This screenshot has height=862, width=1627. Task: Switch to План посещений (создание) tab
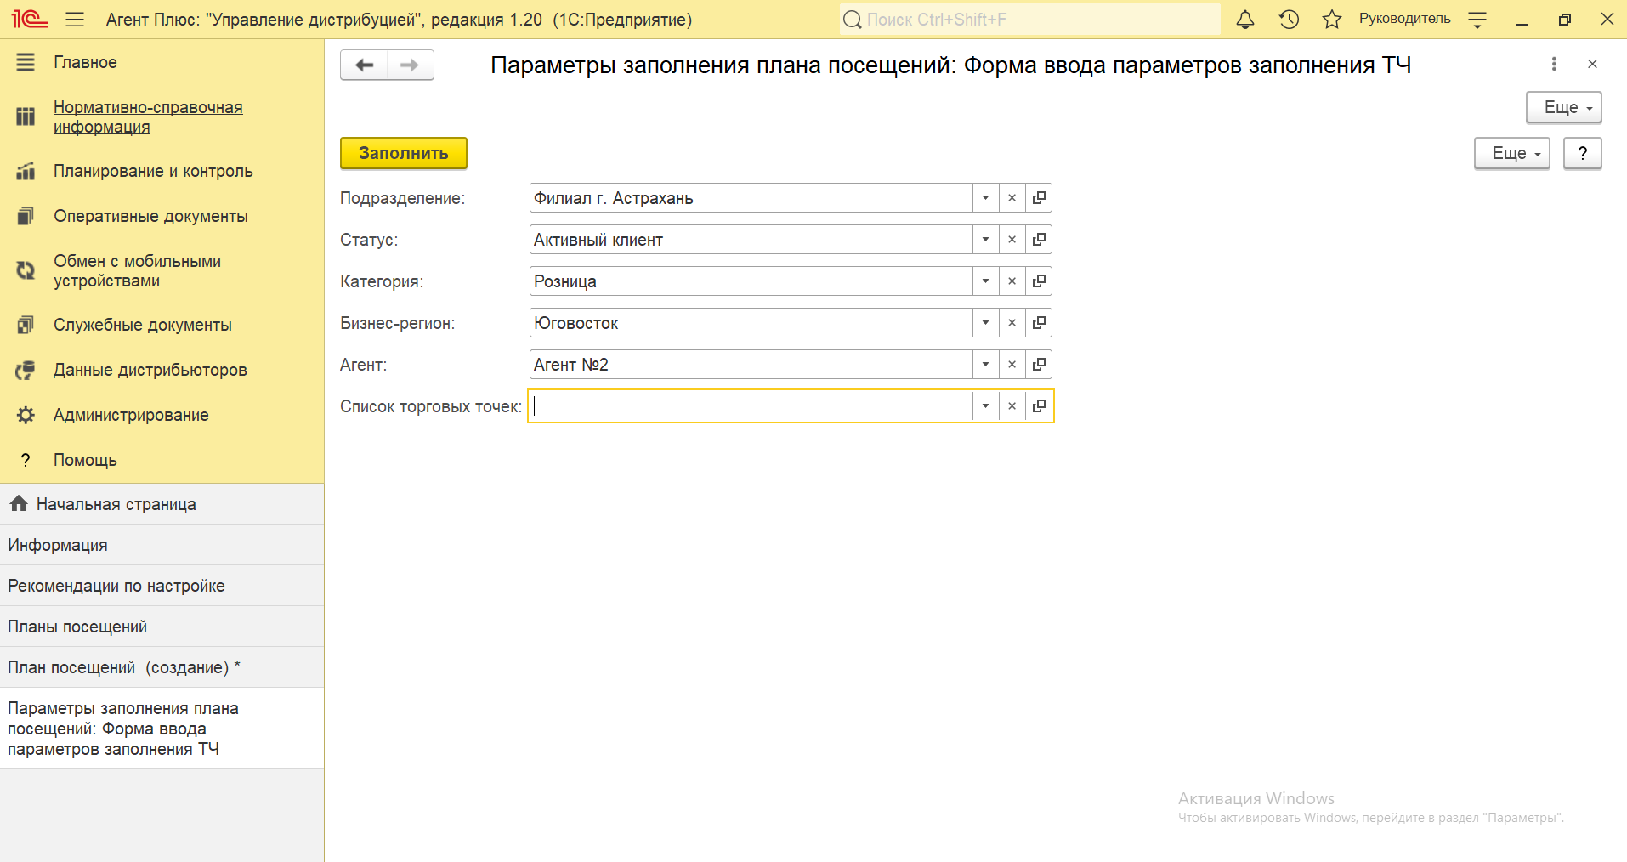pos(162,667)
